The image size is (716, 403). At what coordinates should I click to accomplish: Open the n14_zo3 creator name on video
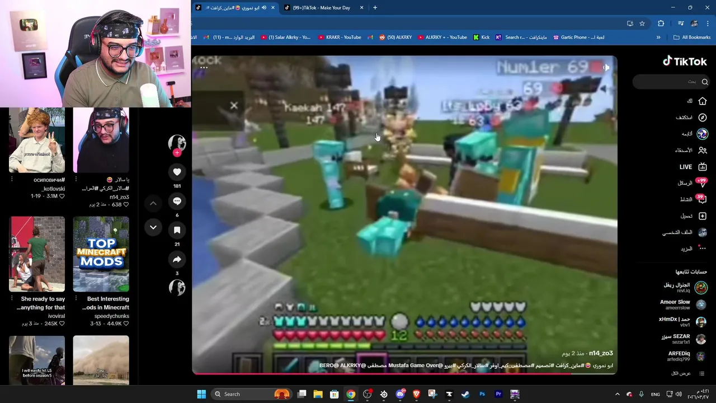coord(601,353)
